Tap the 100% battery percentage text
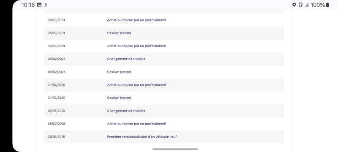 tap(318, 5)
